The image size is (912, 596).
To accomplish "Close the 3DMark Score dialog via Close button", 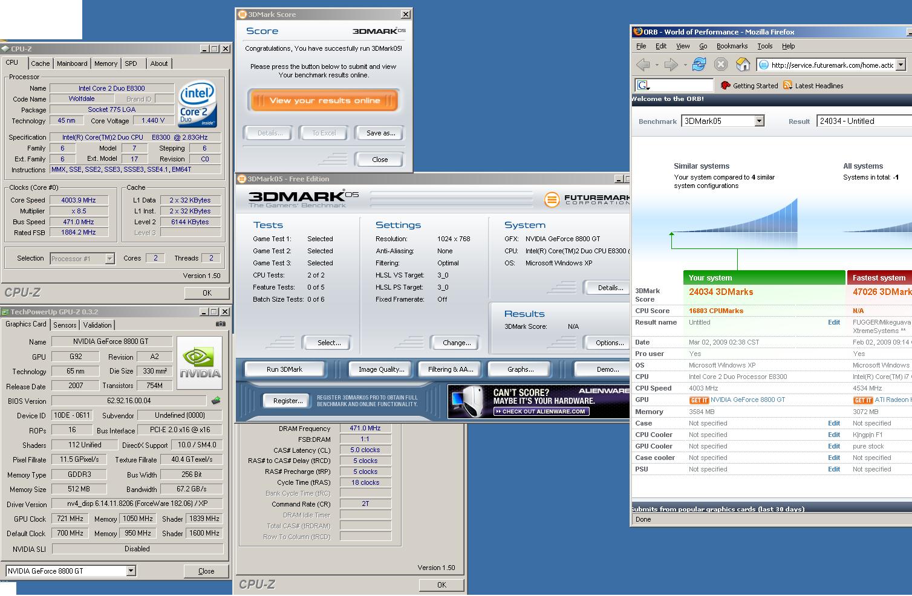I will pyautogui.click(x=380, y=160).
